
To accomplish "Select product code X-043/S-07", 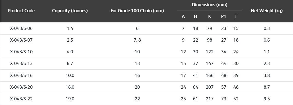I will click(x=21, y=40).
